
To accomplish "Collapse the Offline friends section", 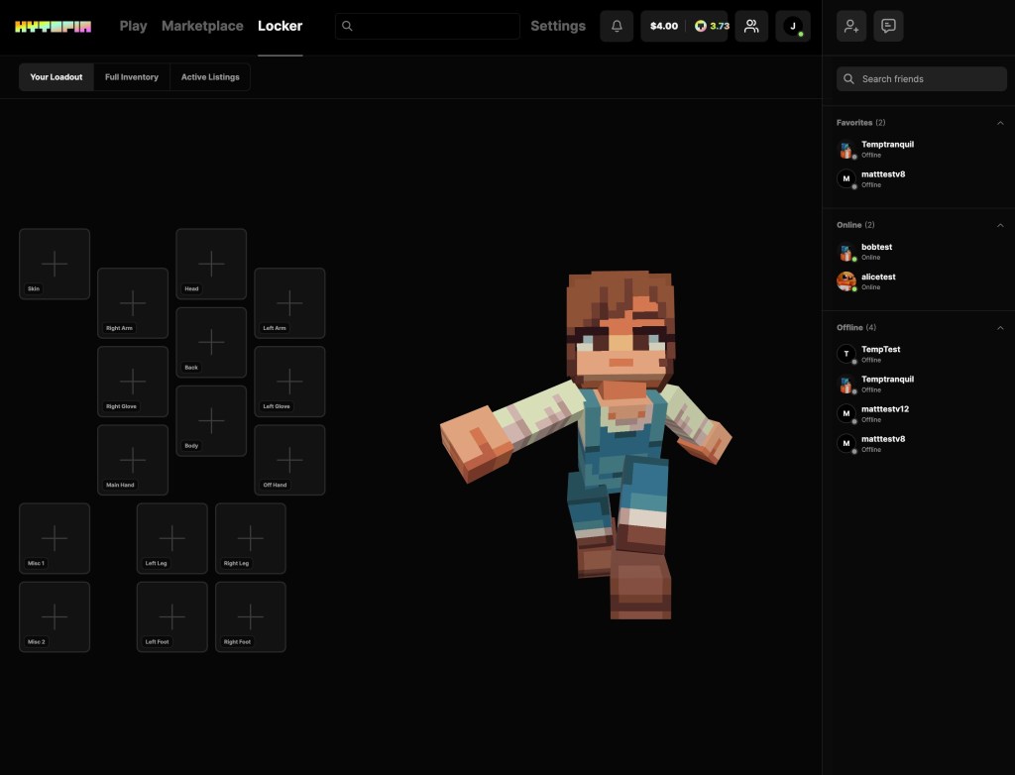I will (999, 328).
